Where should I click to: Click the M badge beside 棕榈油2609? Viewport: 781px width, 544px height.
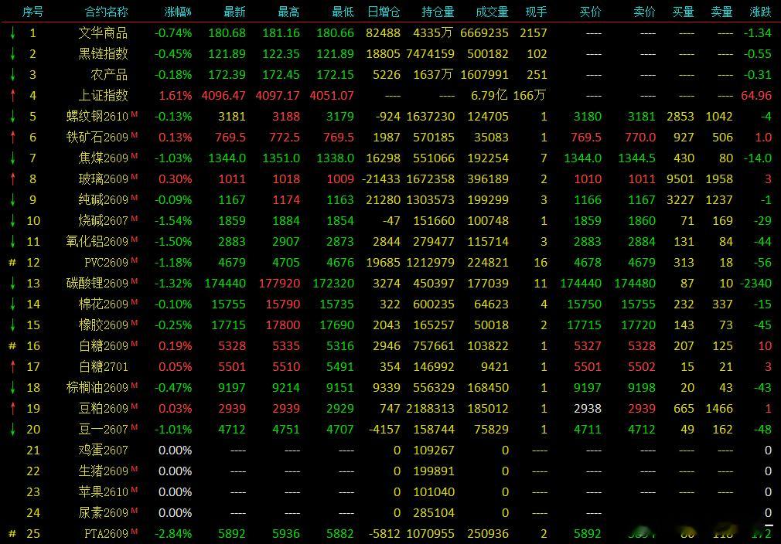[x=134, y=386]
